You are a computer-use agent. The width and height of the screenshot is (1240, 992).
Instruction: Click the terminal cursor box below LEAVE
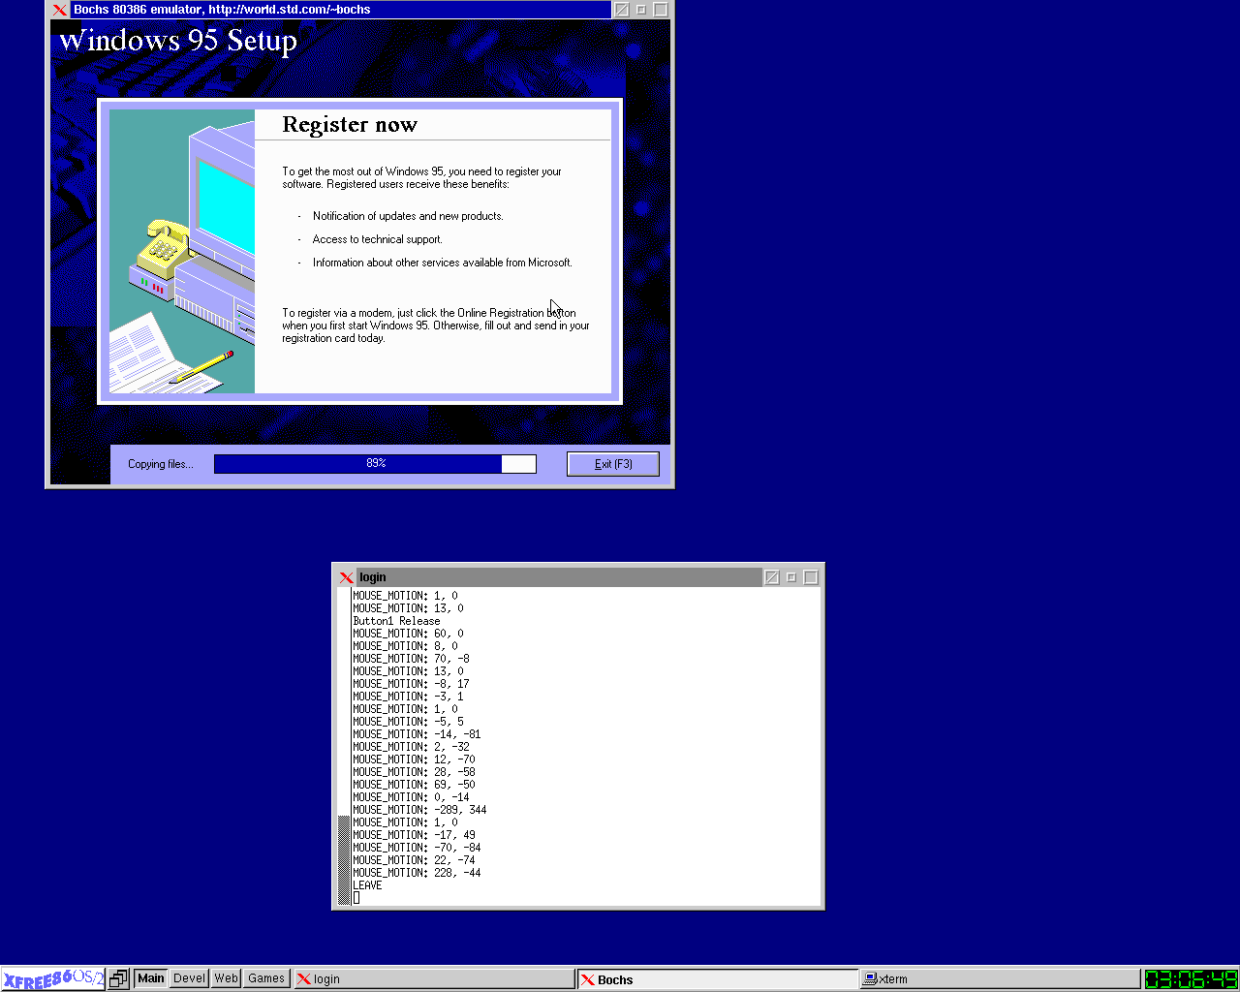click(x=356, y=898)
